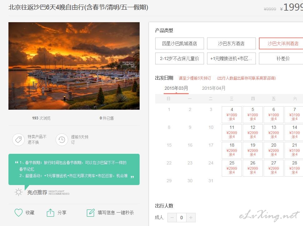
Task: Click the clock advance-booking icon
Action: point(62,140)
